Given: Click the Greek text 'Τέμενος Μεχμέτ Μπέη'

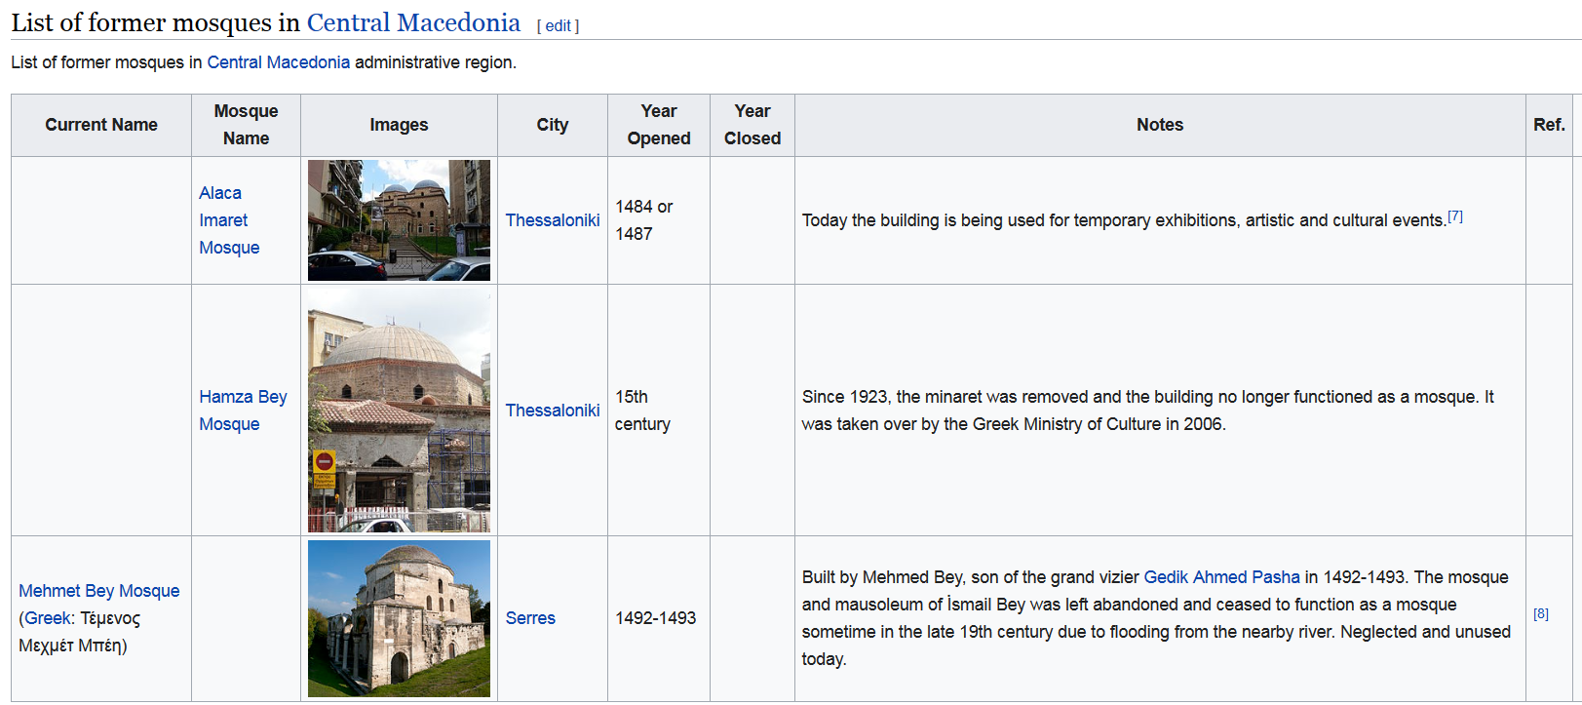Looking at the screenshot, I should click(x=79, y=632).
